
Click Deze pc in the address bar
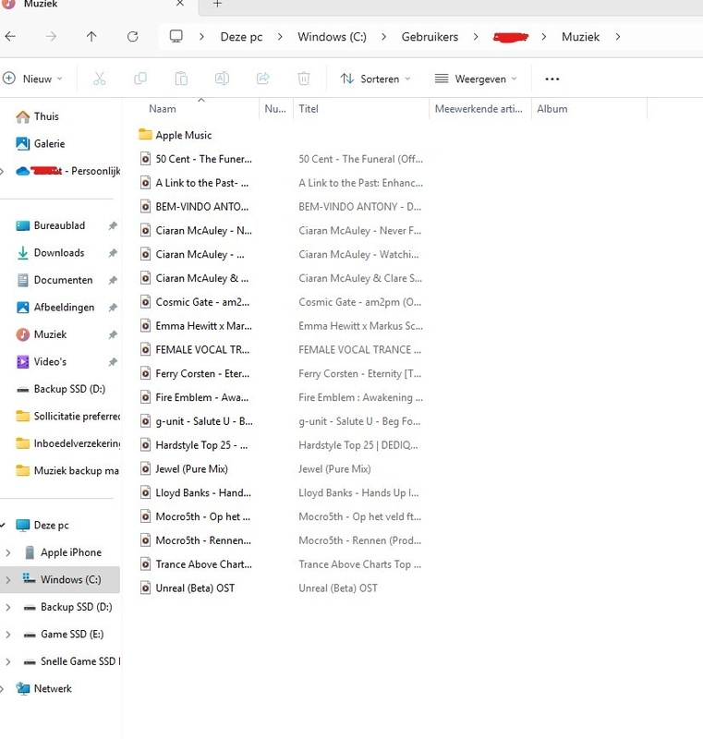pos(241,37)
